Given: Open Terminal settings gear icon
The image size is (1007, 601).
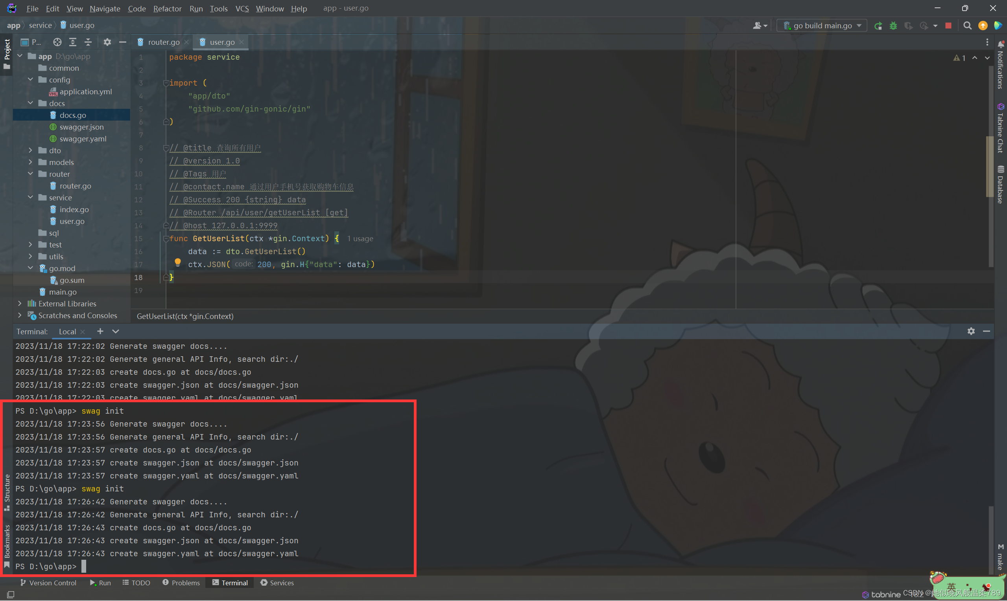Looking at the screenshot, I should click(x=971, y=331).
